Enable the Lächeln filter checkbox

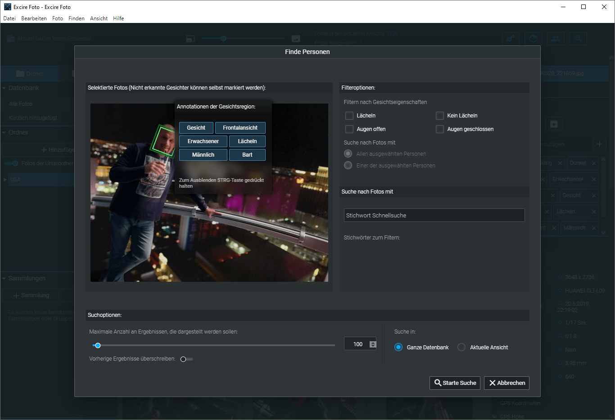tap(349, 116)
